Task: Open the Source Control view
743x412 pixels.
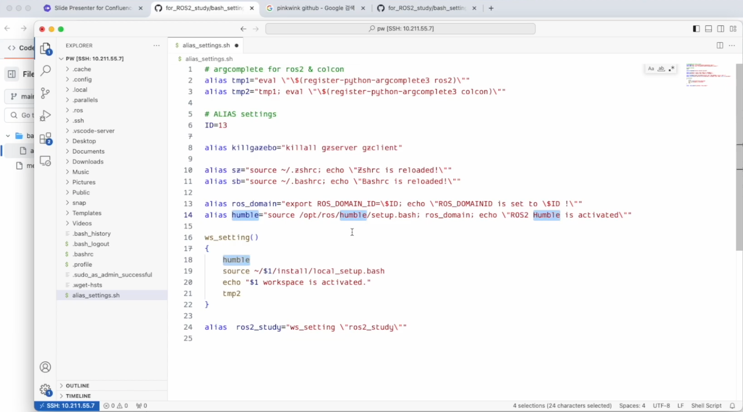Action: pyautogui.click(x=45, y=93)
